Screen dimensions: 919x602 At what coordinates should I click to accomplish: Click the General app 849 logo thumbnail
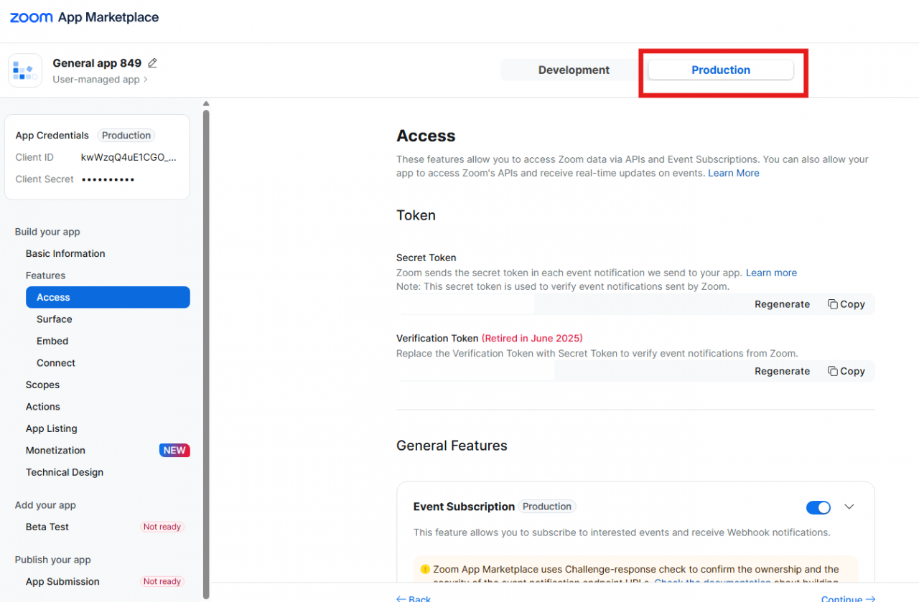tap(25, 70)
